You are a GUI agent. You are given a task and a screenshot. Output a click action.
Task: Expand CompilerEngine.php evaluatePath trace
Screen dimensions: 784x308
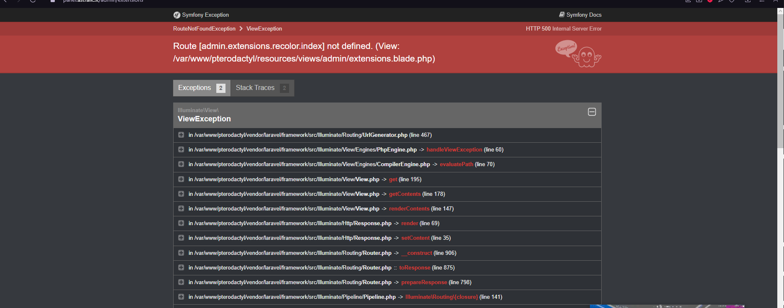point(181,164)
